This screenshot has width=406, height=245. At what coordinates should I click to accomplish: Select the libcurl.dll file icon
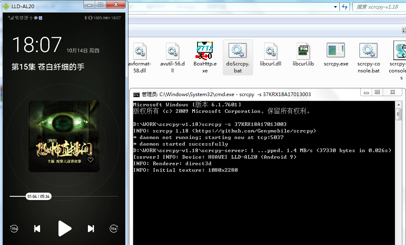pyautogui.click(x=271, y=51)
